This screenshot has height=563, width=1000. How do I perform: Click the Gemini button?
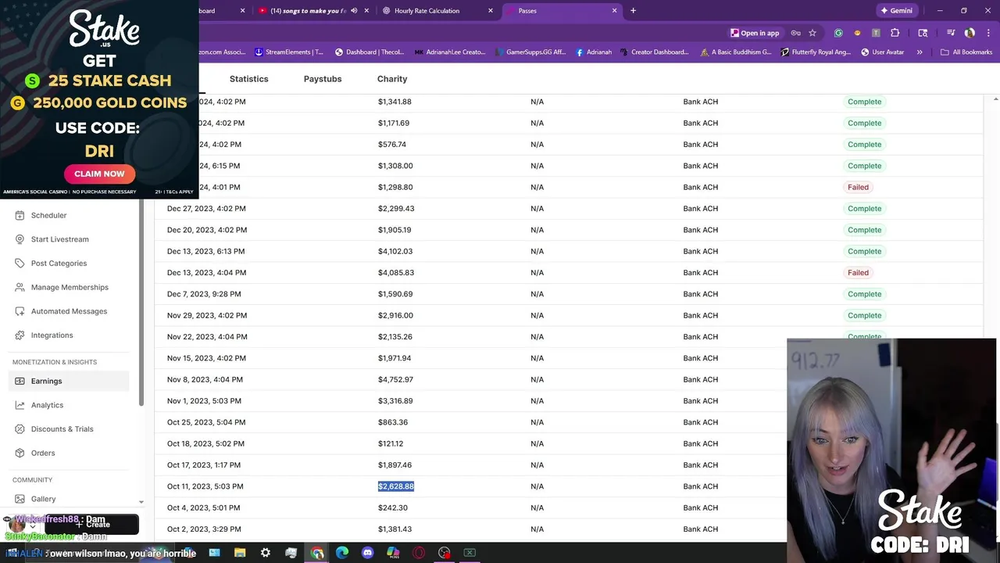click(x=896, y=11)
